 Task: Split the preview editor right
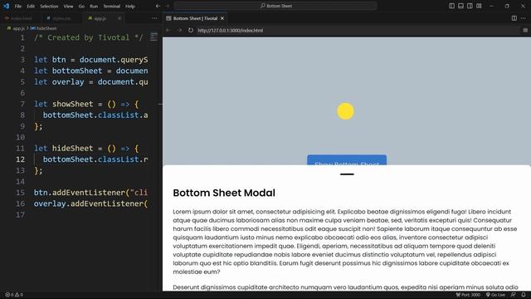click(514, 18)
